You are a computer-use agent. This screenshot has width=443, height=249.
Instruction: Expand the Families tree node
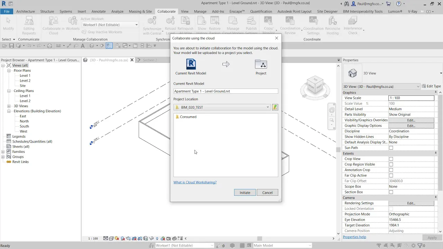[x=3, y=152]
